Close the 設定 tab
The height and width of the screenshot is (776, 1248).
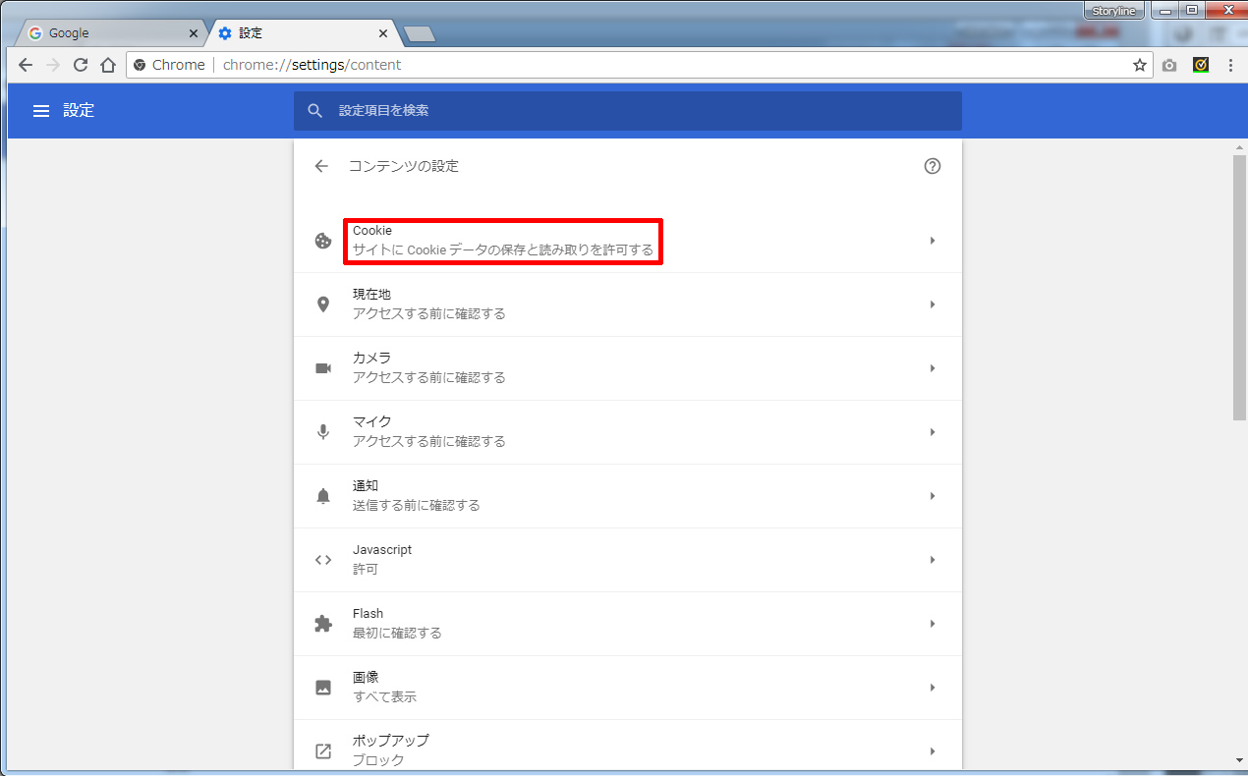tap(383, 33)
